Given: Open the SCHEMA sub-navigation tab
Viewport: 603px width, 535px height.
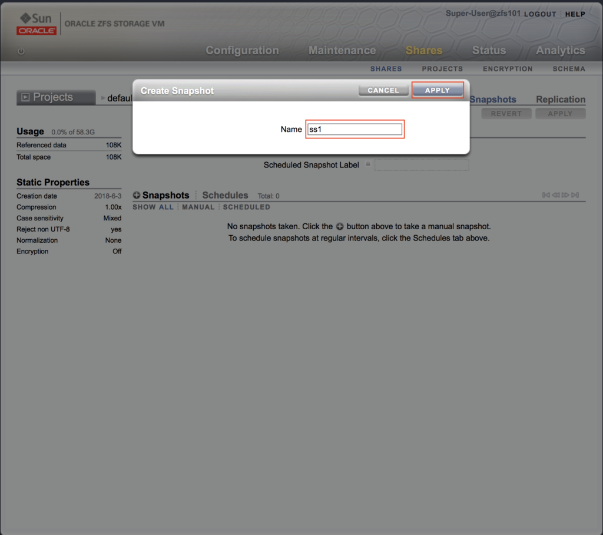Looking at the screenshot, I should tap(569, 69).
